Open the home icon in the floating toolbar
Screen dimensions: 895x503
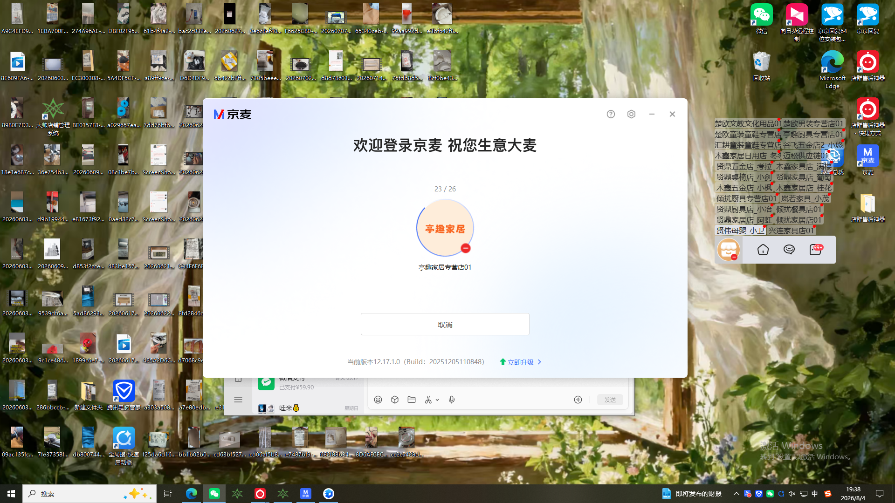763,250
